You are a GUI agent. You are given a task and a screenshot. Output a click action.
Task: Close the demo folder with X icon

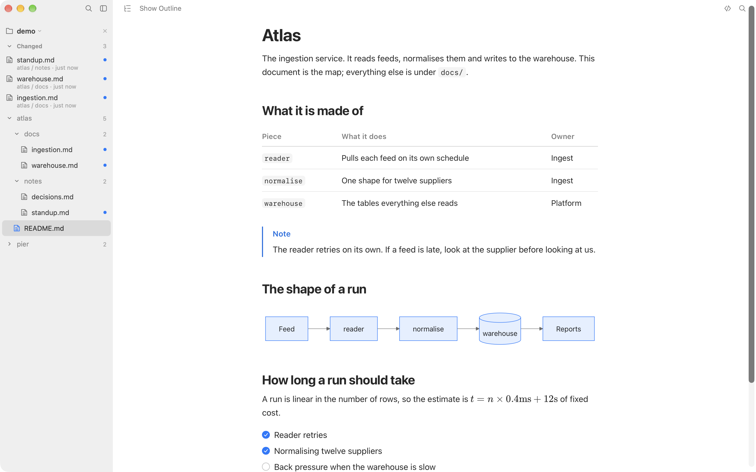pyautogui.click(x=105, y=31)
